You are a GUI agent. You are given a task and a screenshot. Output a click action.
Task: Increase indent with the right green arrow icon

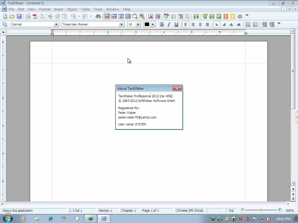point(272,24)
